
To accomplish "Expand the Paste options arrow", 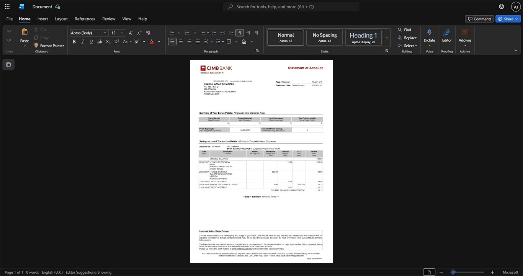I will pos(25,46).
